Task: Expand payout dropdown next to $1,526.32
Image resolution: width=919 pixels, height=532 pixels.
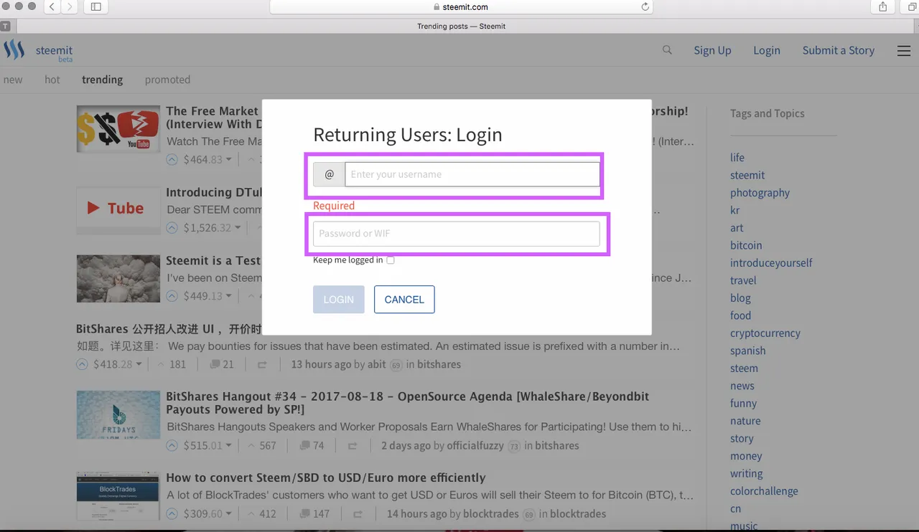Action: tap(238, 228)
